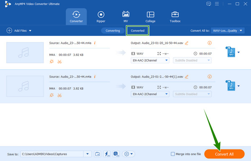View output info for second file
251x161 pixels.
click(210, 77)
